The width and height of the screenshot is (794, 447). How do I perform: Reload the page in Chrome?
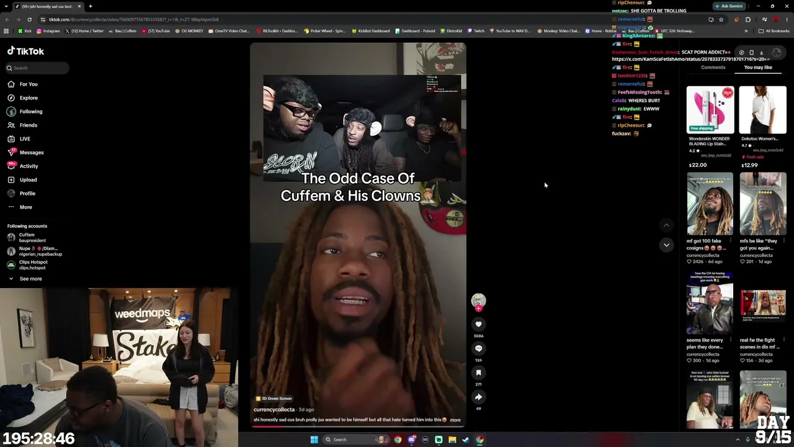pyautogui.click(x=29, y=19)
